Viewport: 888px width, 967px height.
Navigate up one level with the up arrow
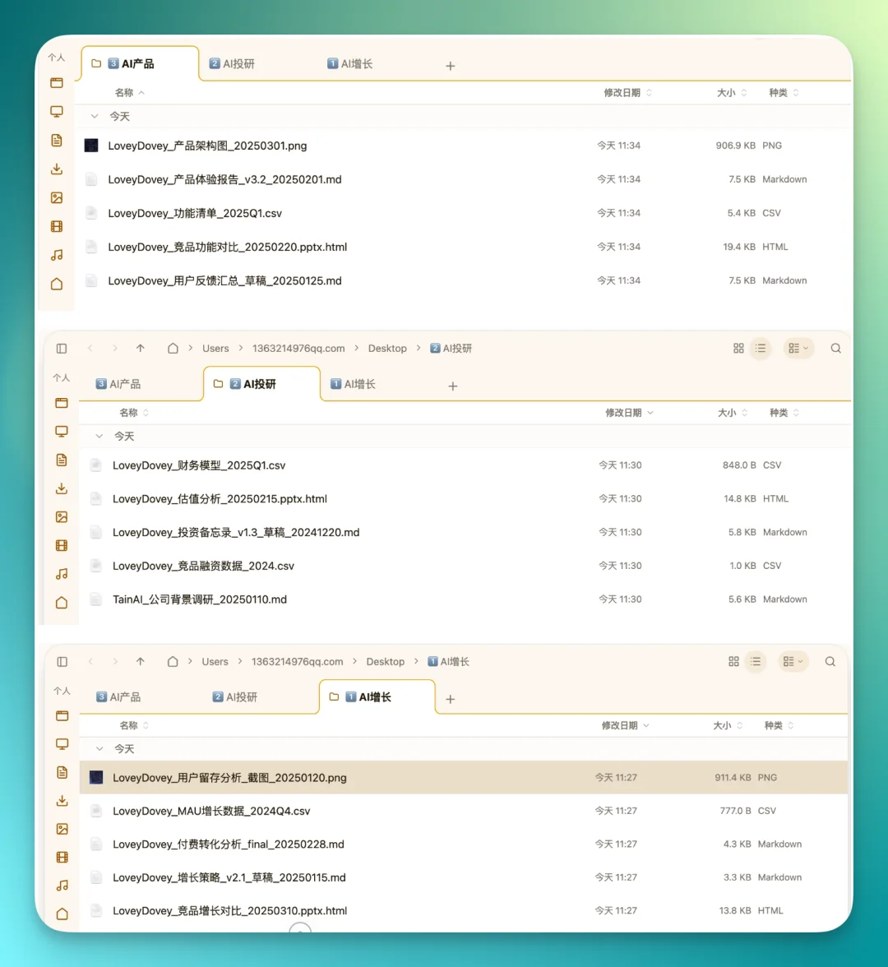click(x=141, y=348)
